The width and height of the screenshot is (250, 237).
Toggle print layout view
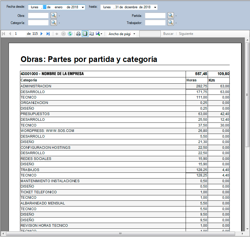point(85,34)
